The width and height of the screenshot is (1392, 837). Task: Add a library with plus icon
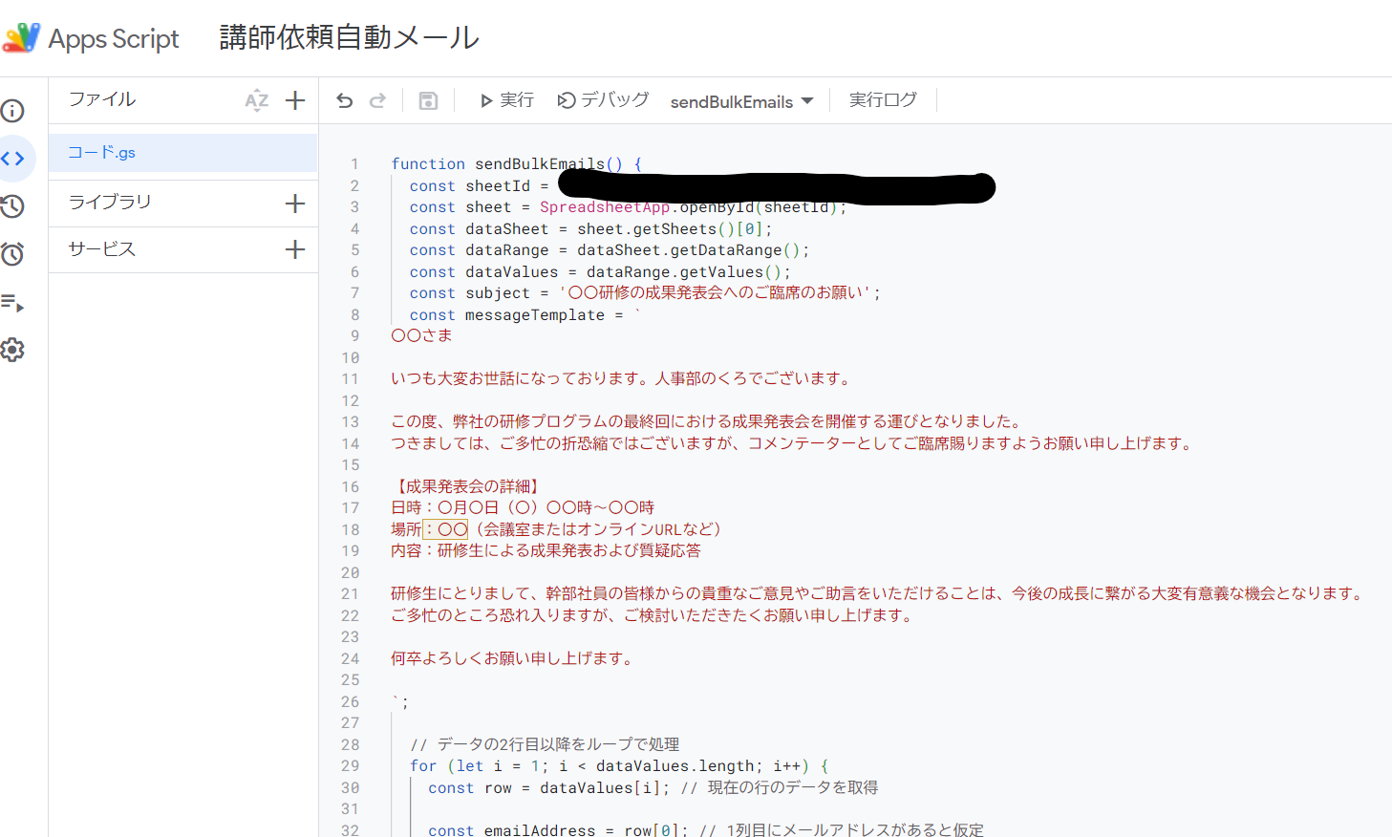point(295,204)
